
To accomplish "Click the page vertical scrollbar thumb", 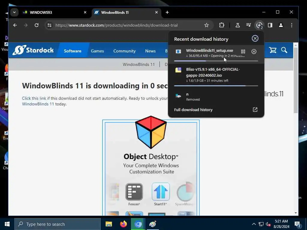I will coord(296,80).
